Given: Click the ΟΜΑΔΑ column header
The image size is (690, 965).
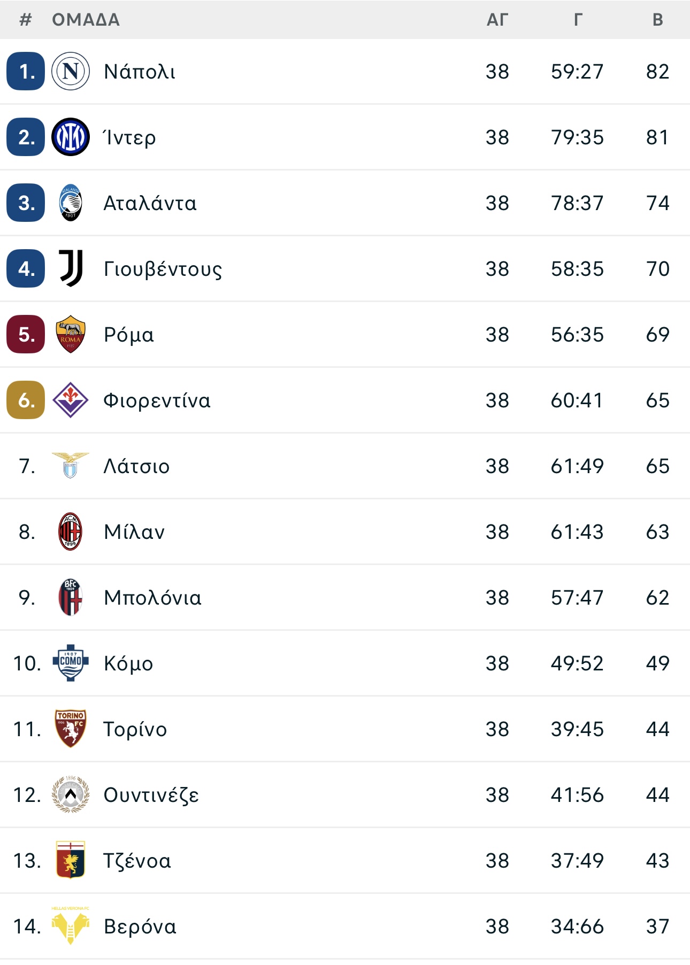Looking at the screenshot, I should 86,20.
